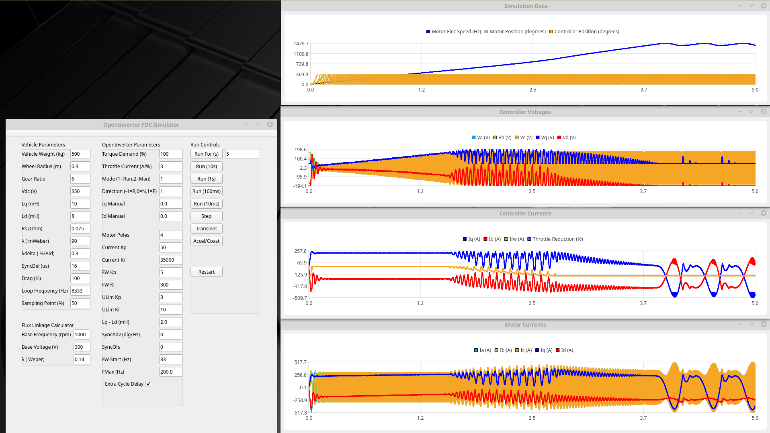Click the Base Frequency rpm field
Screen dimensions: 770x433
coord(82,335)
